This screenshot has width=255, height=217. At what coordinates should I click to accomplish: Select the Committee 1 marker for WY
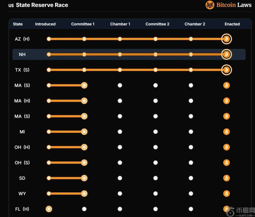pos(84,194)
